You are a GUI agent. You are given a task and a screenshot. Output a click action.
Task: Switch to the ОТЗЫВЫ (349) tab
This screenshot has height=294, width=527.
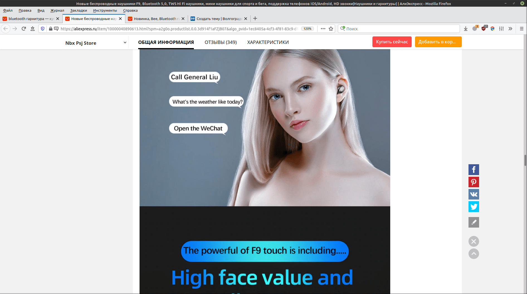tap(220, 42)
